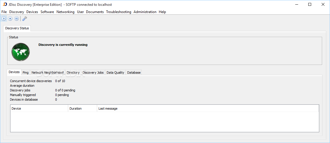Image resolution: width=330 pixels, height=143 pixels.
Task: Click the JDisc Discovery app logo icon
Action: [x=5, y=4]
